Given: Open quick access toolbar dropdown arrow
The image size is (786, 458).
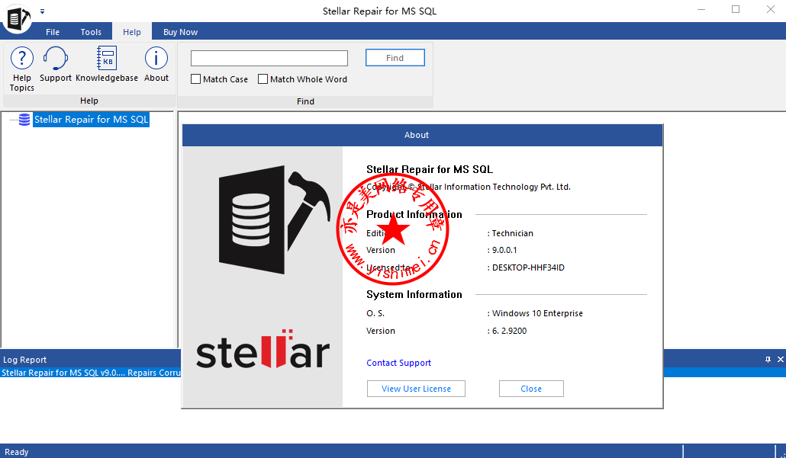Looking at the screenshot, I should click(43, 11).
